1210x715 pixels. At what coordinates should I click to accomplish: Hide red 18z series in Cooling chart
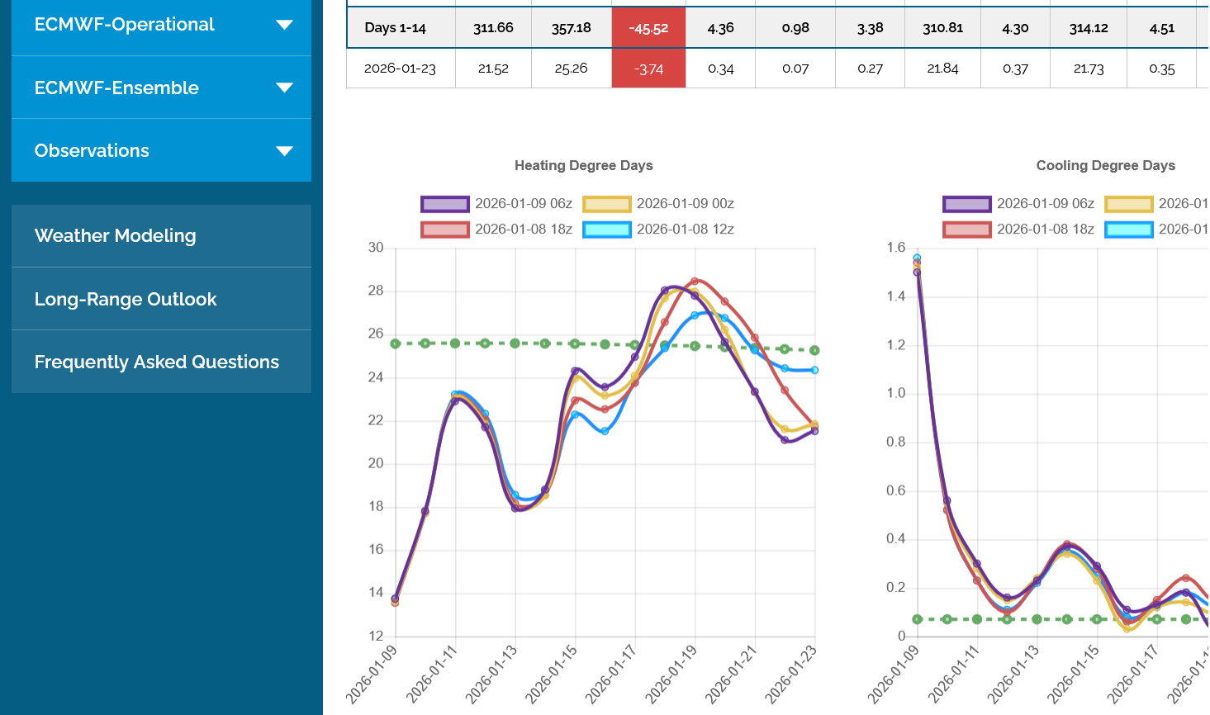[967, 230]
